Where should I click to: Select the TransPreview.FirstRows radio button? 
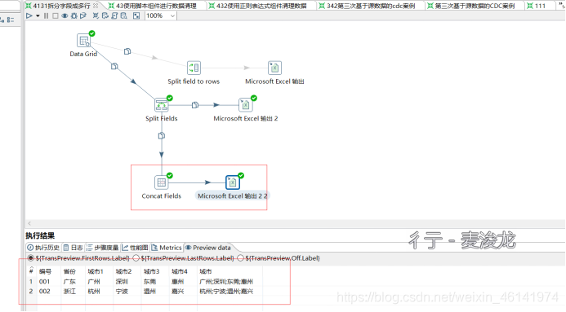(x=31, y=258)
